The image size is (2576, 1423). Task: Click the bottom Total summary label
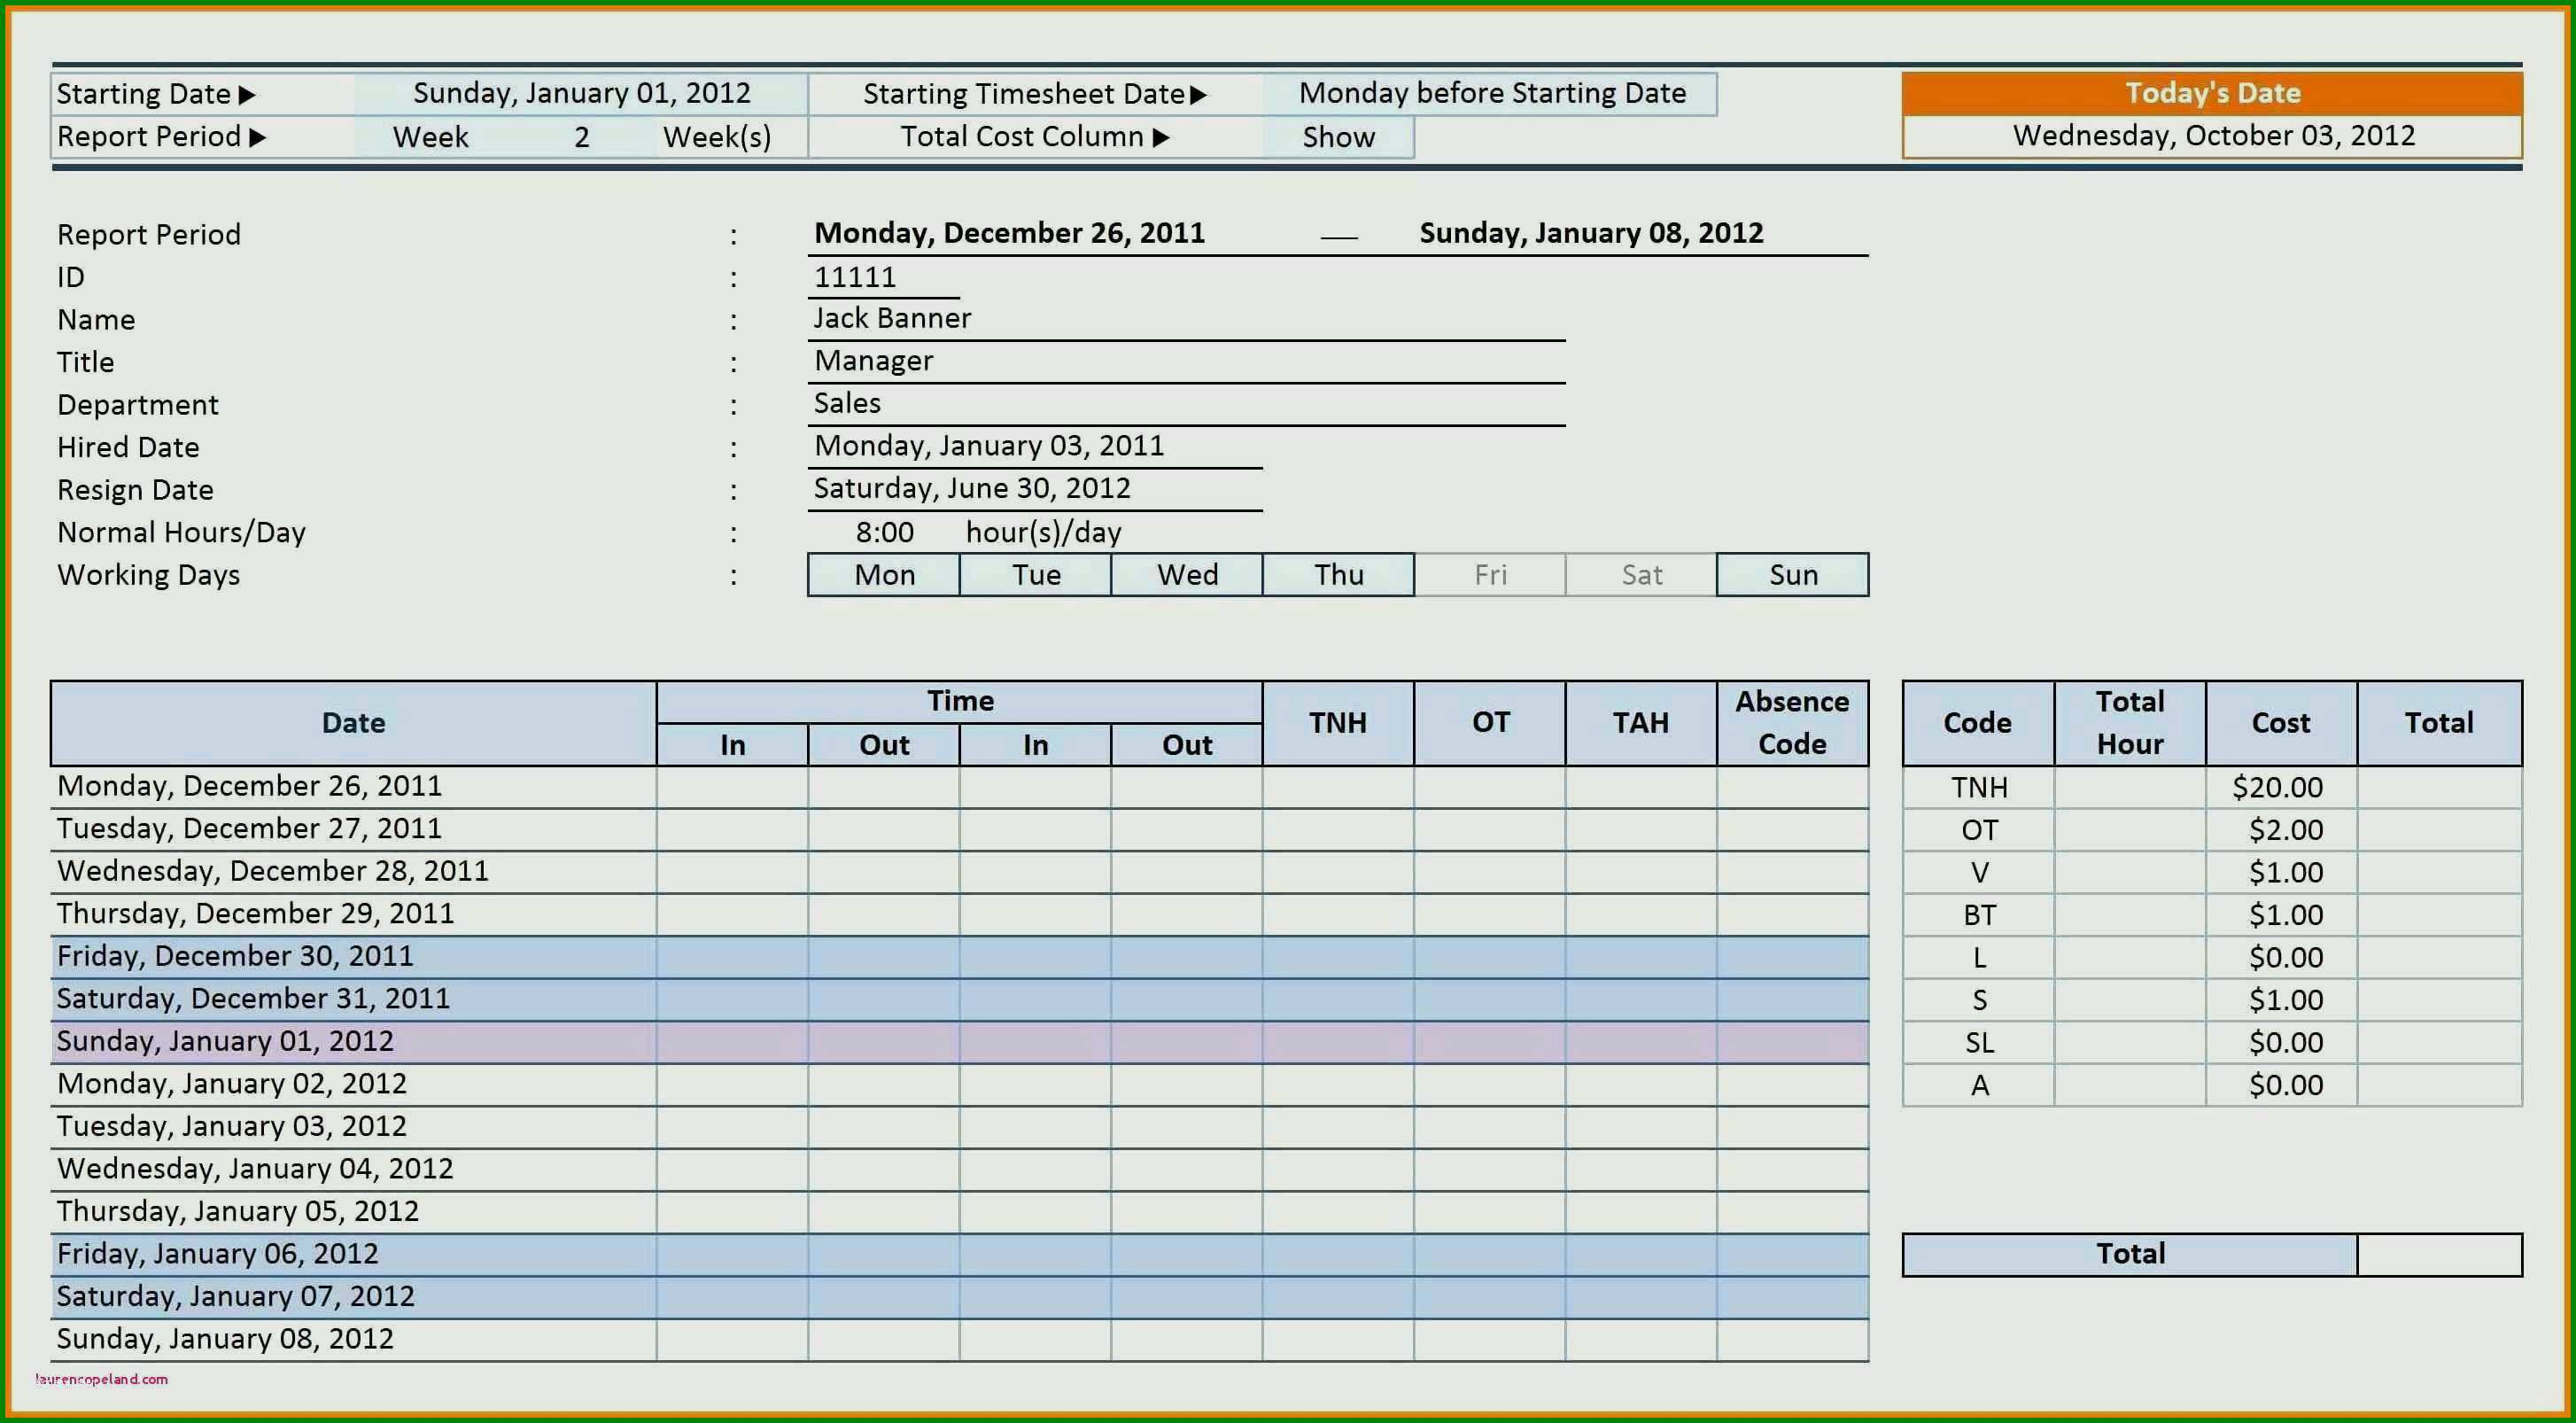2130,1255
